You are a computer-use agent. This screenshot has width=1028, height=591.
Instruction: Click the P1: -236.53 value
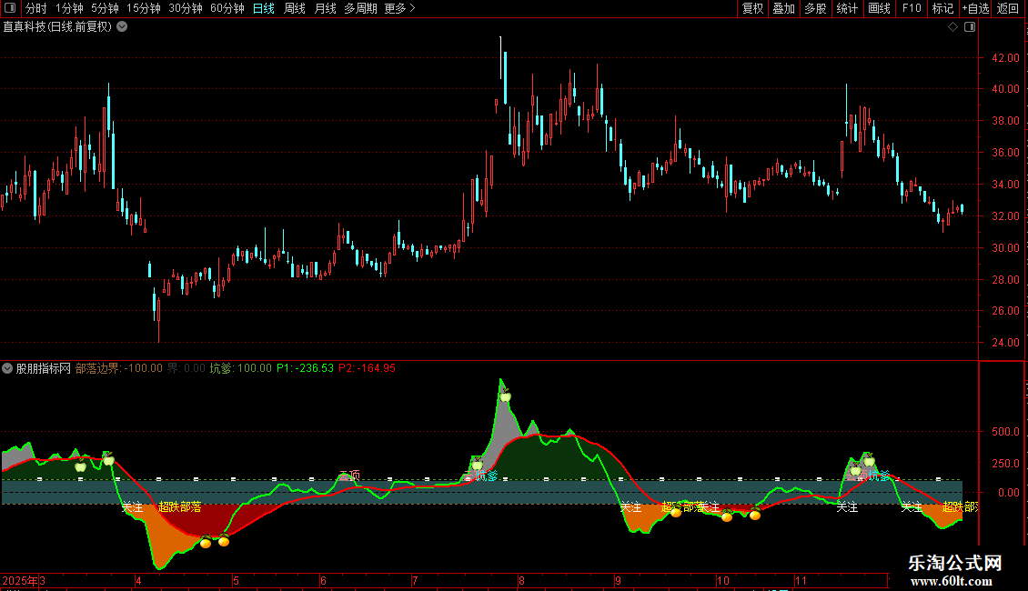coord(305,368)
